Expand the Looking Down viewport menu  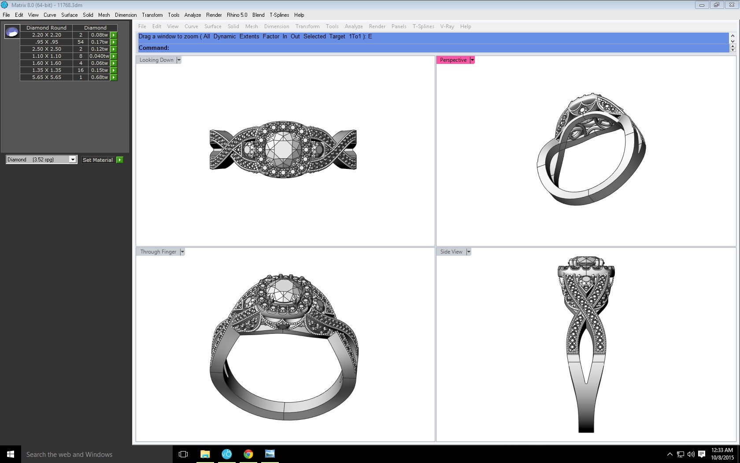[179, 60]
